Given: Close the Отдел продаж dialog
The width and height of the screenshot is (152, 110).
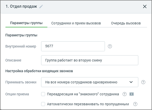Looking at the screenshot, I should point(145,6).
